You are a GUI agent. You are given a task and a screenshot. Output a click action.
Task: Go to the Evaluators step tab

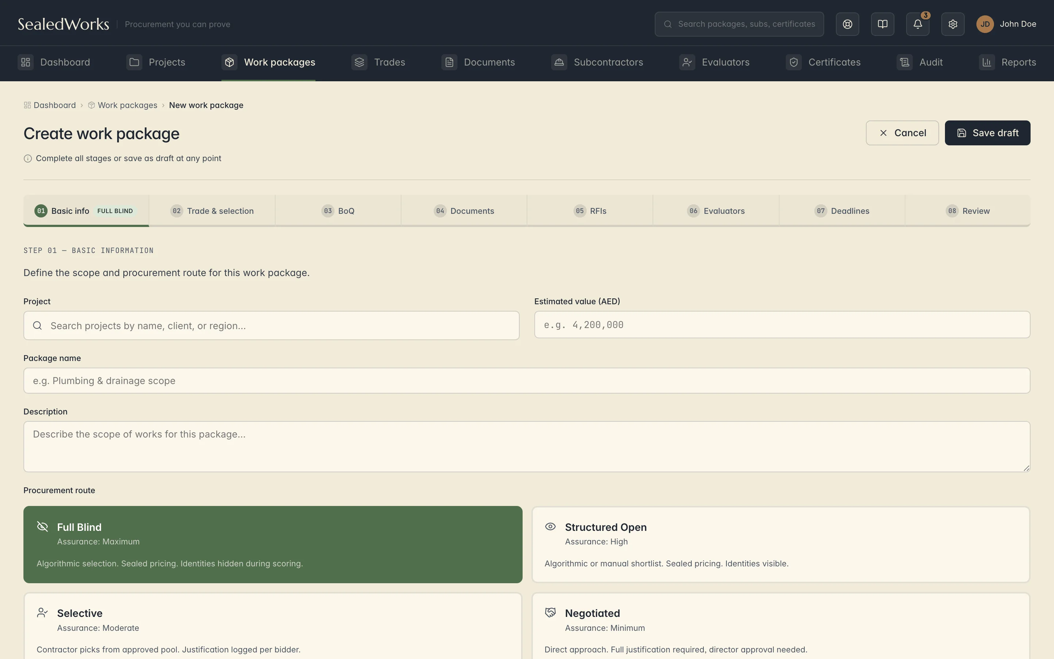[x=716, y=211]
